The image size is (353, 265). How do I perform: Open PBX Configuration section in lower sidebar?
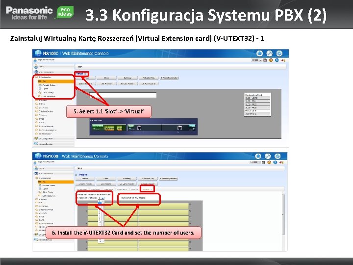pos(53,174)
